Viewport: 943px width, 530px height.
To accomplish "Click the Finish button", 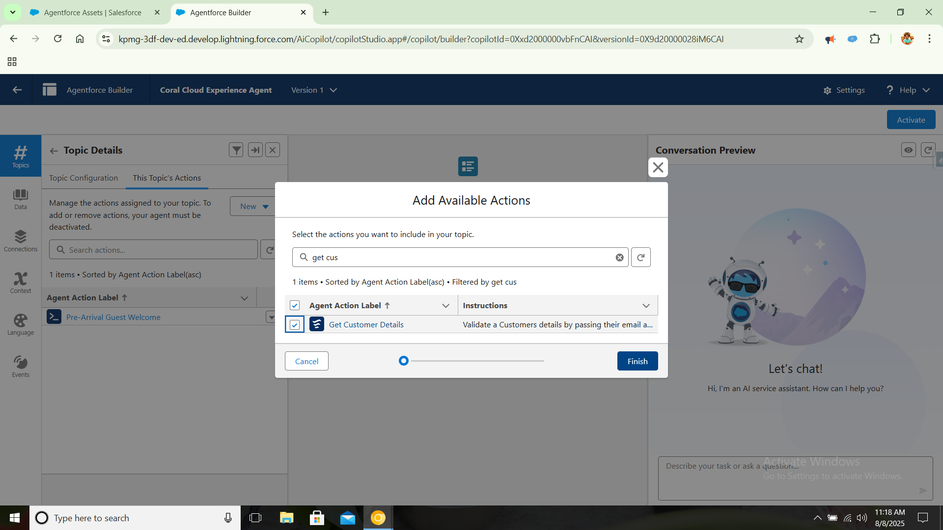I will point(637,361).
